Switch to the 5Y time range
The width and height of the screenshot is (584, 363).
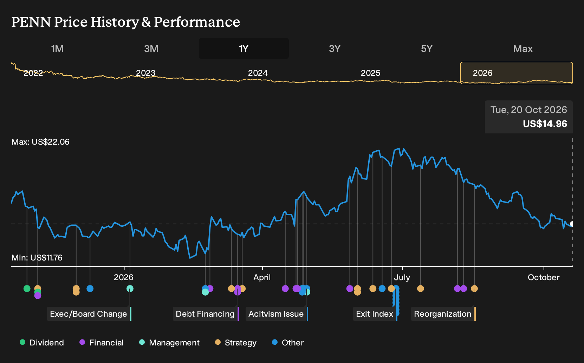click(x=427, y=48)
